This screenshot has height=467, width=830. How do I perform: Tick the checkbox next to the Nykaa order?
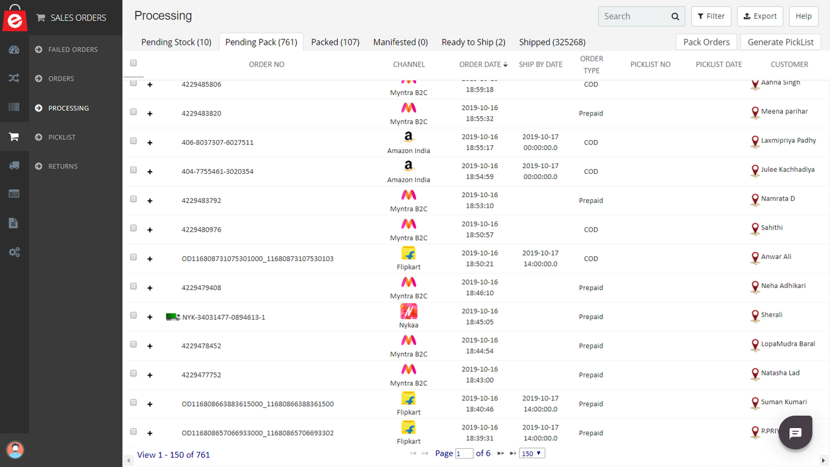133,315
